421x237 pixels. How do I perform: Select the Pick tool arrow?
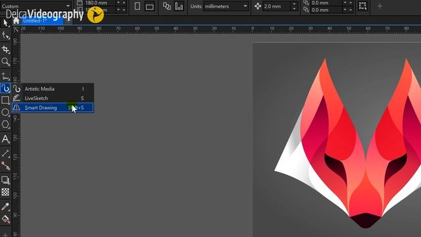pyautogui.click(x=5, y=23)
